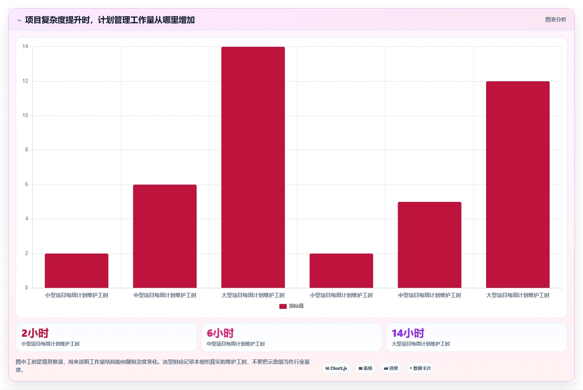Click the x-axis label beneath the 6-value bar
Image resolution: width=583 pixels, height=390 pixels.
click(165, 296)
